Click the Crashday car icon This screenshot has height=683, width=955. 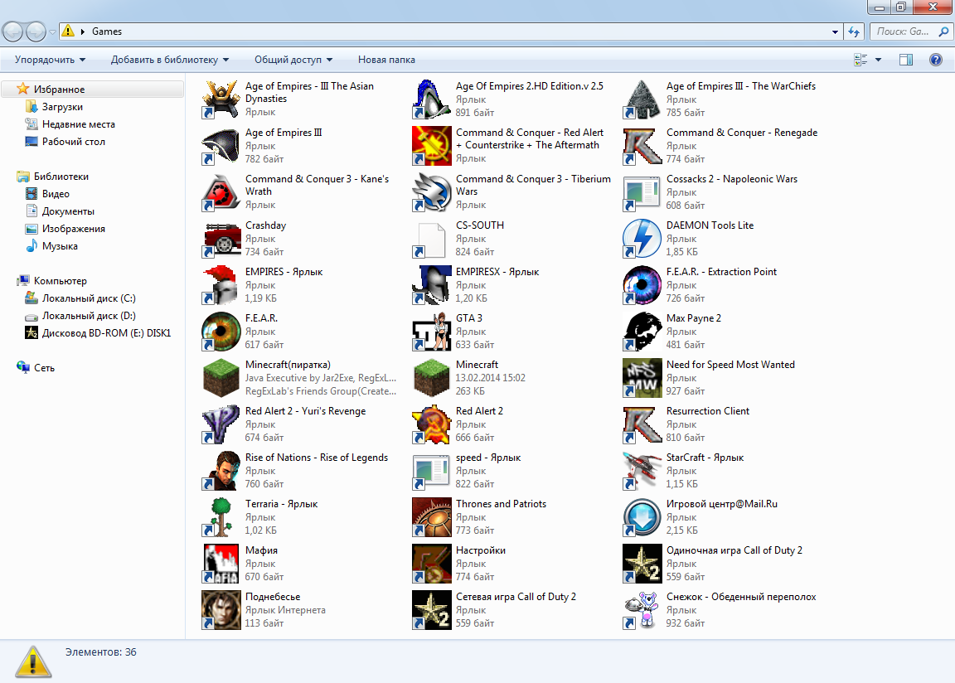pyautogui.click(x=221, y=239)
